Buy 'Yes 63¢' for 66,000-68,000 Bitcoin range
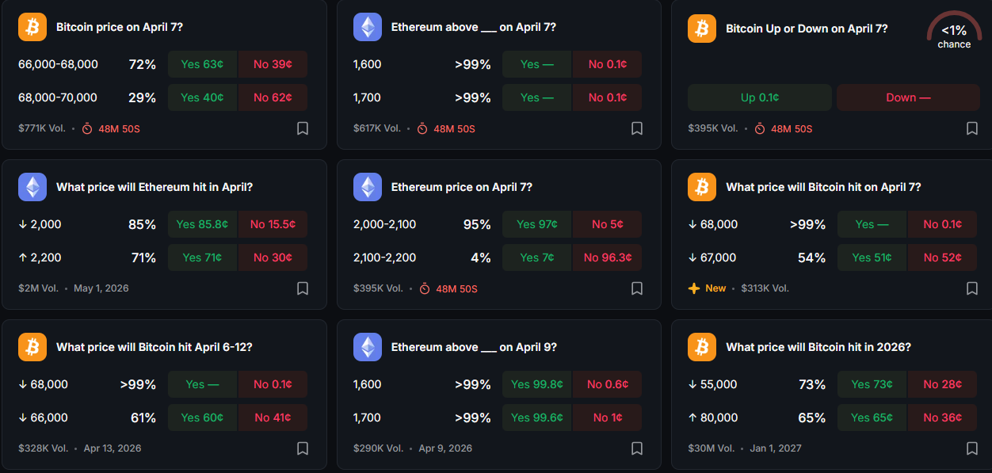This screenshot has height=473, width=992. point(202,64)
